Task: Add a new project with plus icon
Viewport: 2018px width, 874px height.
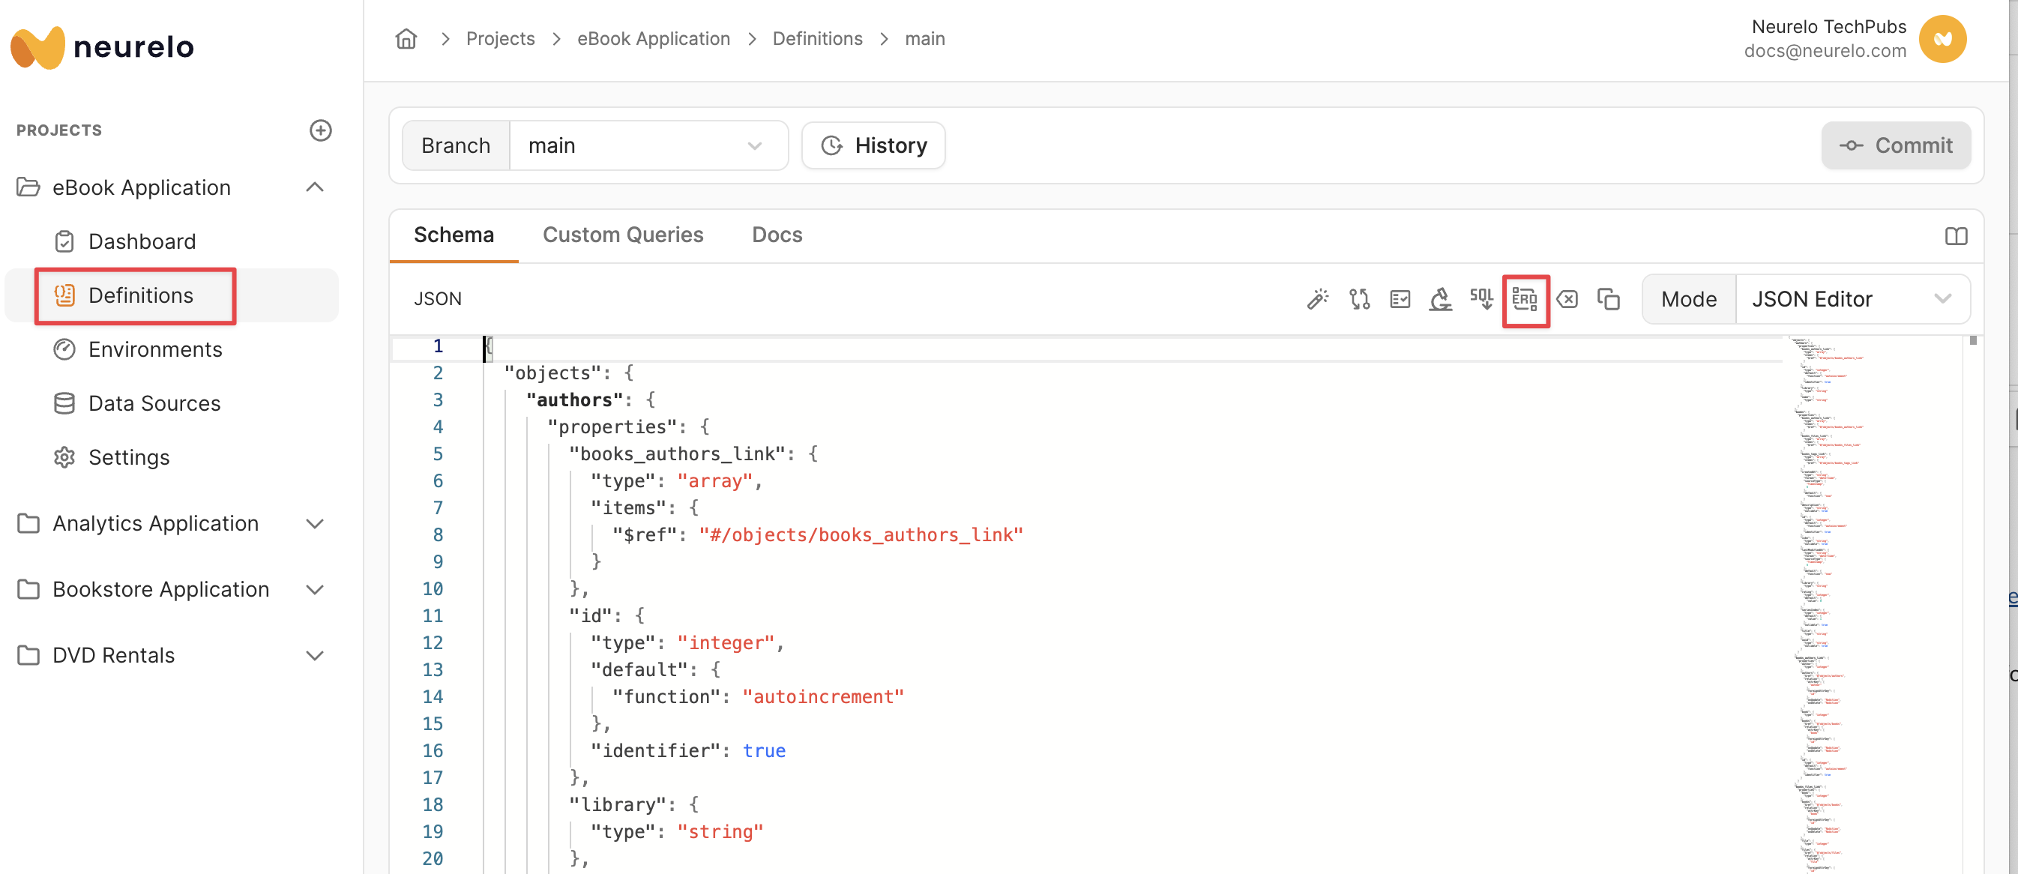Action: point(320,130)
